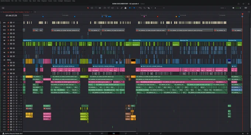Click the orange marker on the ruler

click(x=176, y=17)
